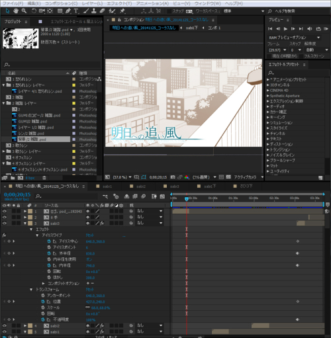
Task: Click Reset link for Iris Wipe effect
Action: [90, 235]
